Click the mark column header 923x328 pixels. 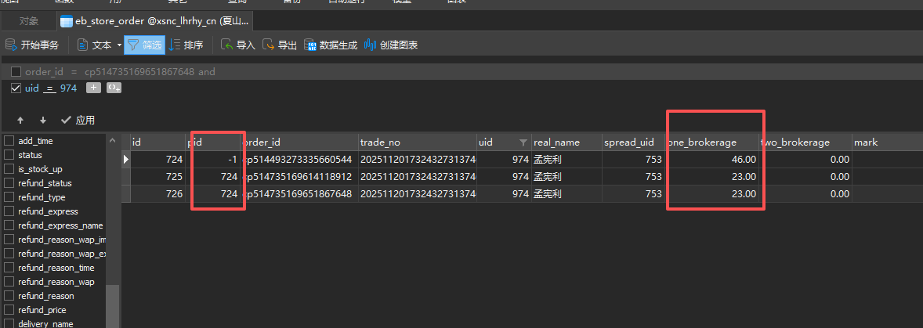pos(887,142)
